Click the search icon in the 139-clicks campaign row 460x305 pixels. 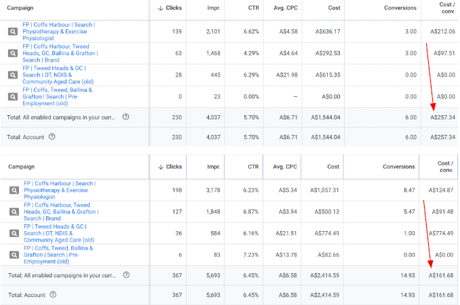coord(13,31)
